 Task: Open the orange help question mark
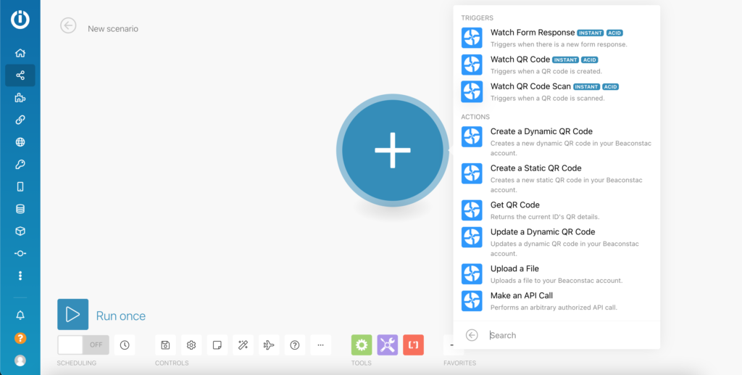pyautogui.click(x=20, y=338)
